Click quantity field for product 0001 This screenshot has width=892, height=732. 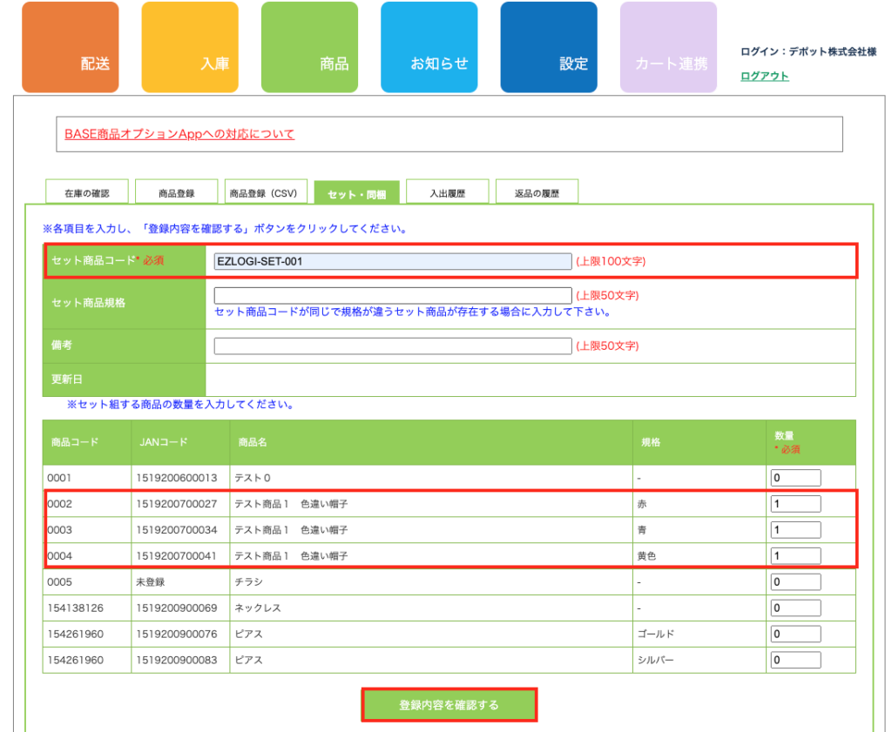(x=794, y=478)
